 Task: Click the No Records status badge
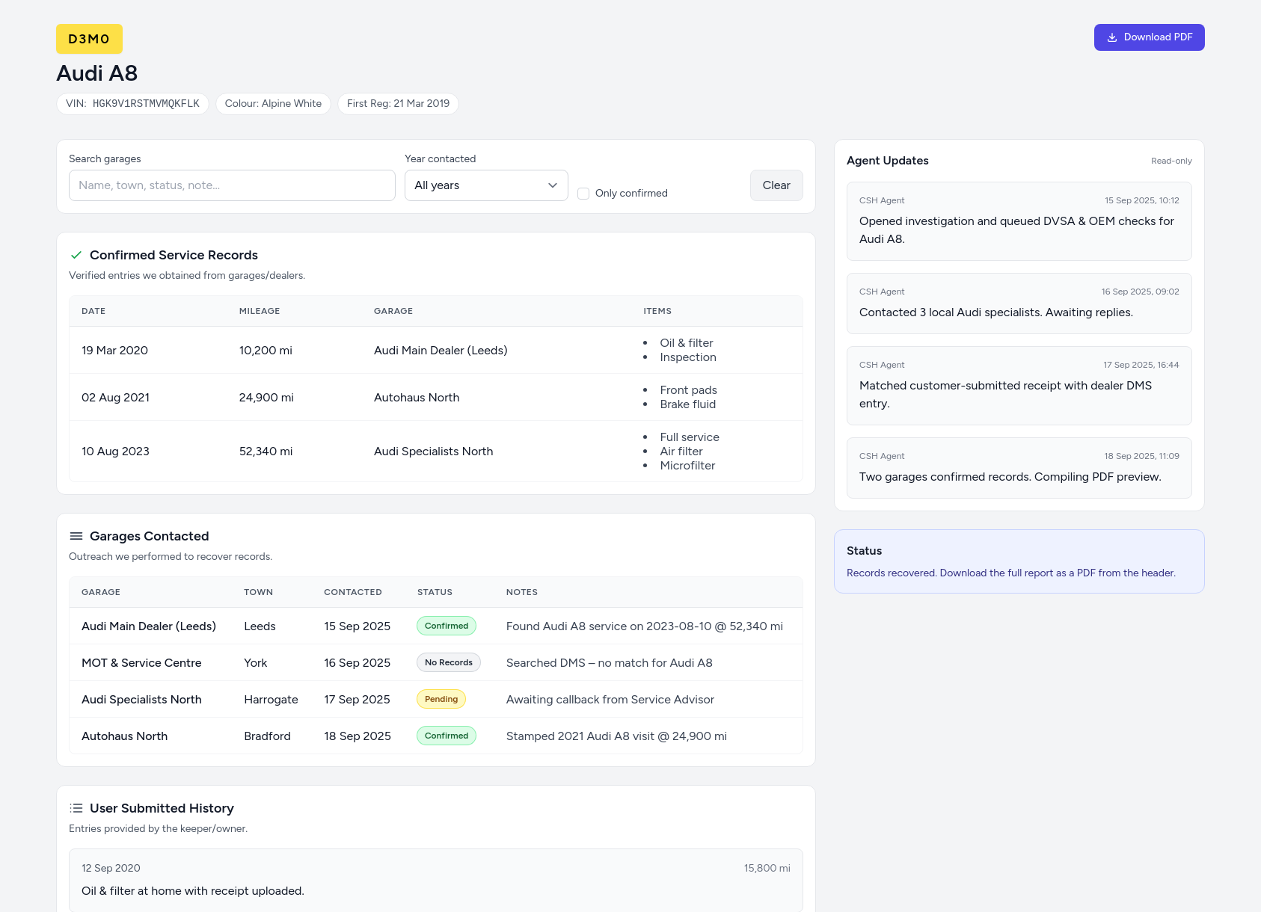point(448,662)
